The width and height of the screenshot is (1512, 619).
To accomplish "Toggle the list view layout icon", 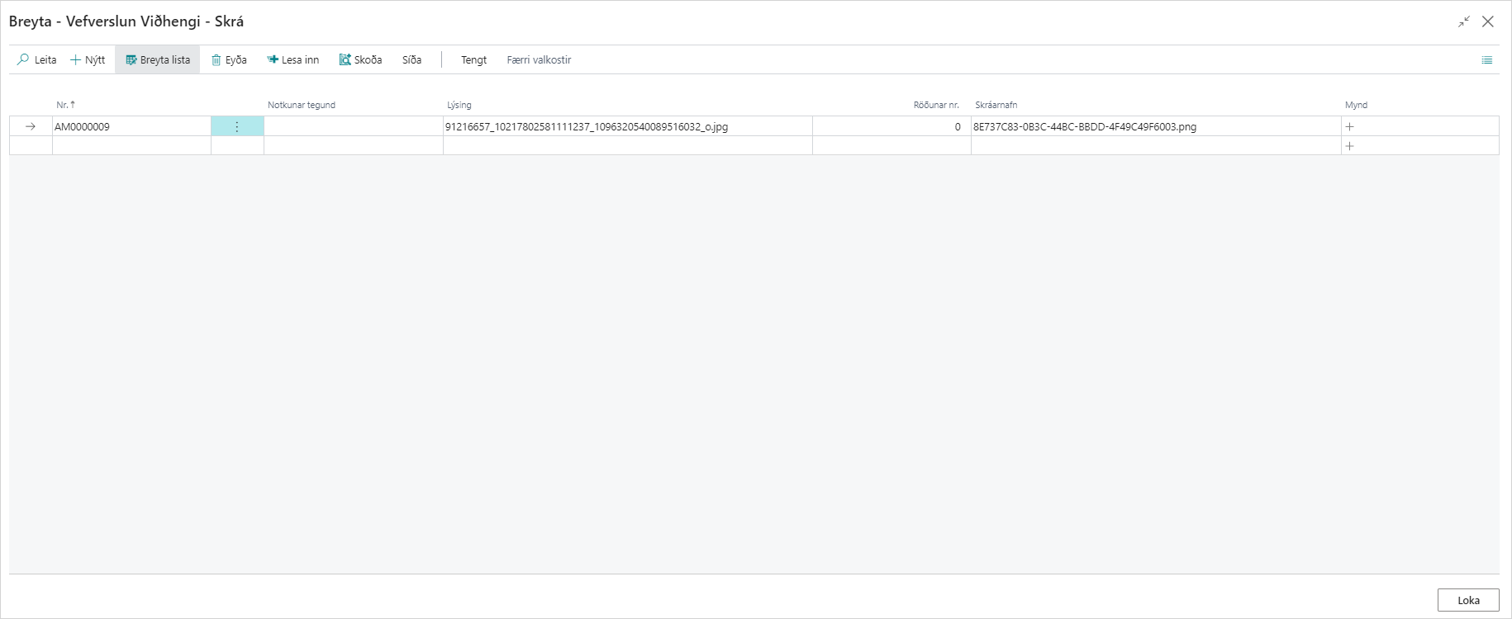I will (x=1486, y=60).
